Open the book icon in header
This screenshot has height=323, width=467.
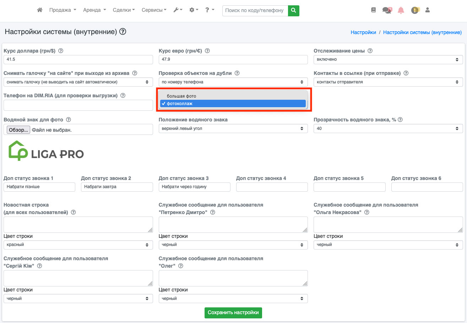coord(373,10)
